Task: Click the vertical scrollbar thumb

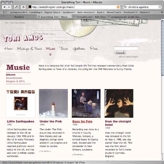Action: pos(163,48)
